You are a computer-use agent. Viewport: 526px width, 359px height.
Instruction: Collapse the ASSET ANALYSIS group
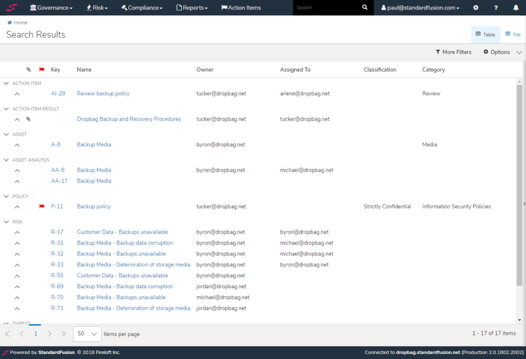[6, 159]
